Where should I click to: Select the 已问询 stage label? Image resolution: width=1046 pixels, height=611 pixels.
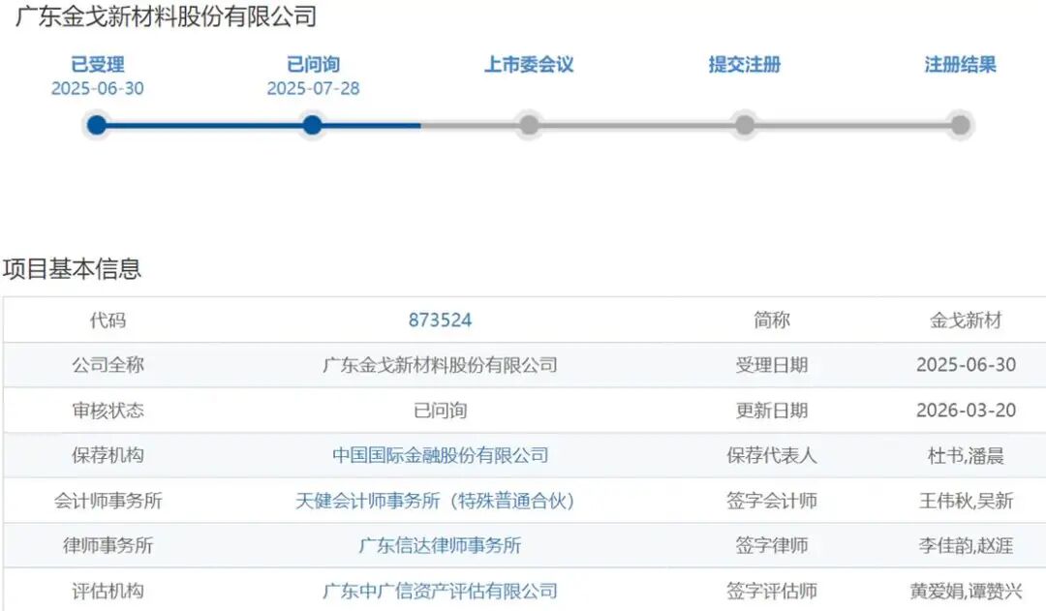coord(313,65)
